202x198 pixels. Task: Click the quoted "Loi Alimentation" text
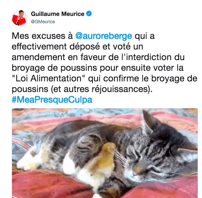[x=49, y=78]
